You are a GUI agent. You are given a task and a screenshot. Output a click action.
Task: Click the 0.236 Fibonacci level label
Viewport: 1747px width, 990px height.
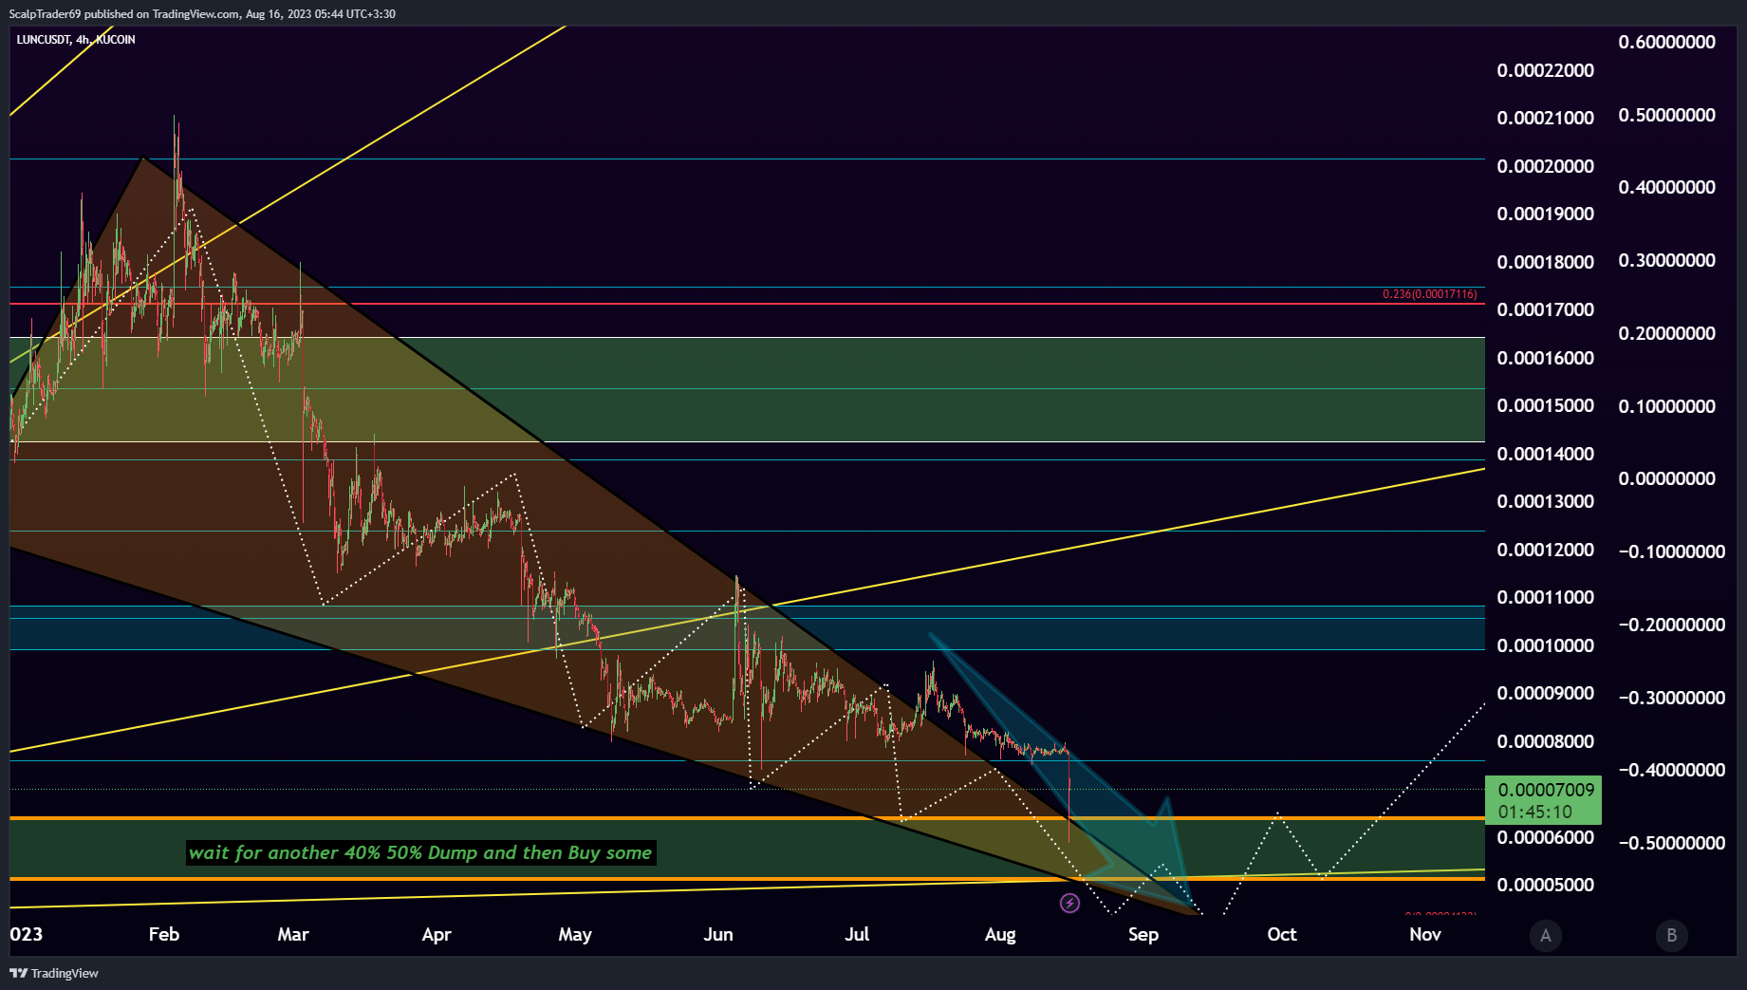[1429, 294]
